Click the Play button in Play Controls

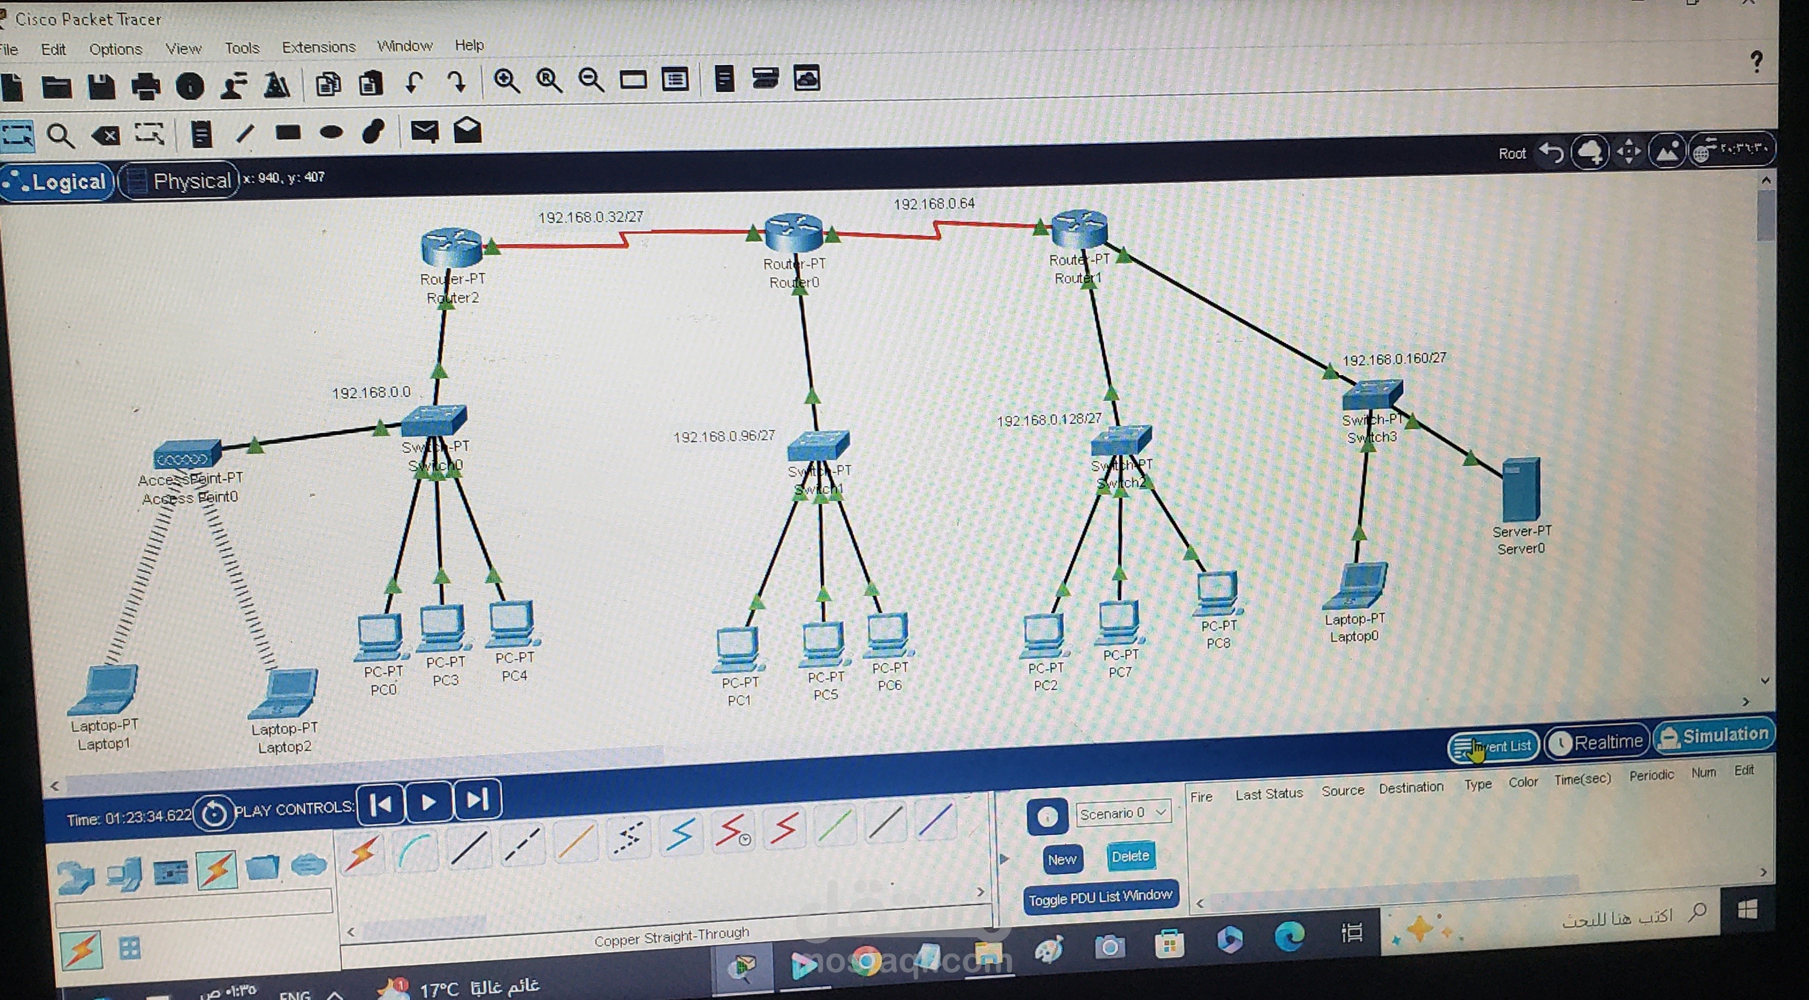tap(428, 803)
